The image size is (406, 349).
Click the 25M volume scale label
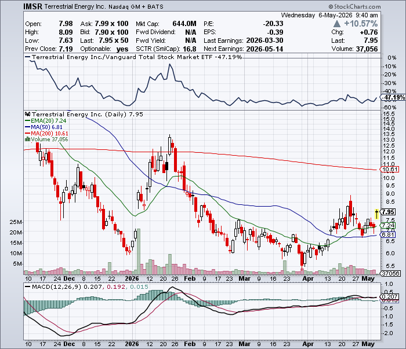click(x=16, y=222)
